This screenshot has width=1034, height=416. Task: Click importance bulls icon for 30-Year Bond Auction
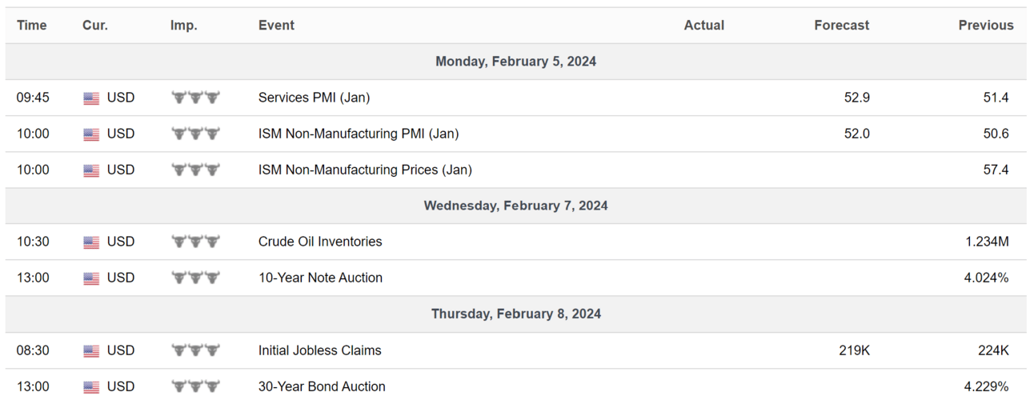(x=195, y=386)
